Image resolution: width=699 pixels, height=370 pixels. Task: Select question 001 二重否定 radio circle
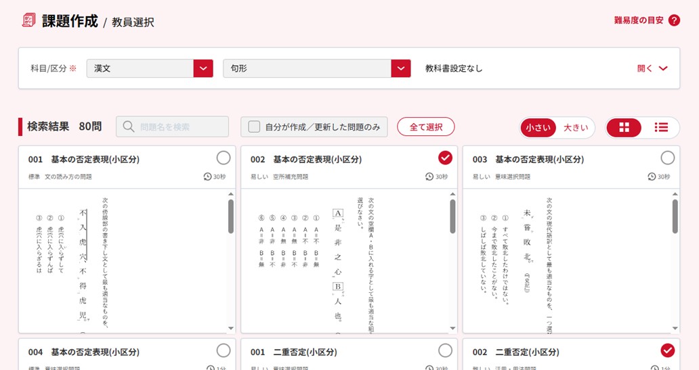[x=445, y=350]
